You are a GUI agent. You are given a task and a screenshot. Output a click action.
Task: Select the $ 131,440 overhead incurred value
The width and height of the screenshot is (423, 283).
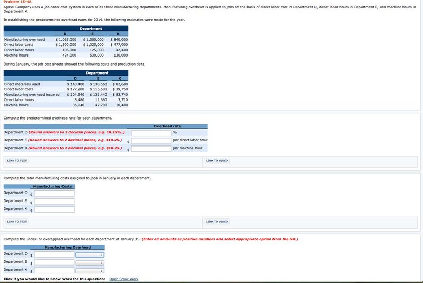point(98,95)
